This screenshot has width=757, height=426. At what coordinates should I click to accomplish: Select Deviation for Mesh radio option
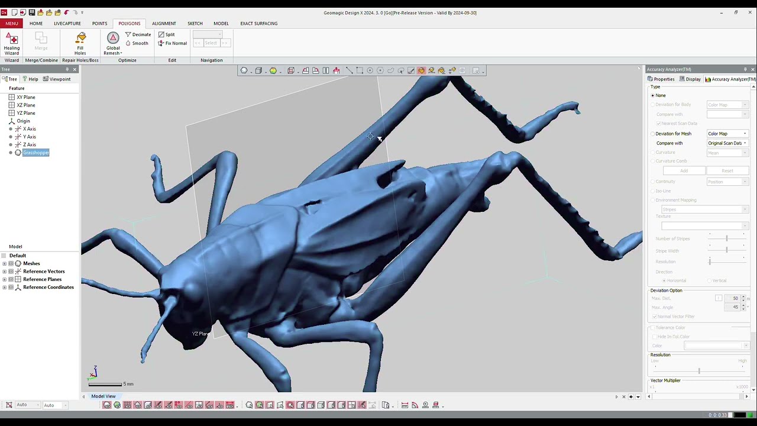[653, 134]
